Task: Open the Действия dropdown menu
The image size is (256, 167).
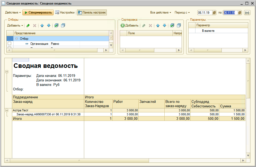Action: (13, 12)
